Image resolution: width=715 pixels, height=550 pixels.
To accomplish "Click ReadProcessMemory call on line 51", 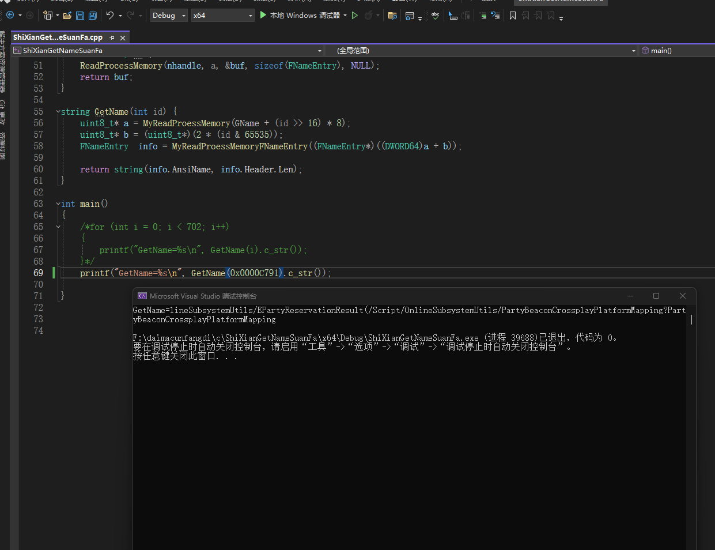I will click(x=121, y=66).
